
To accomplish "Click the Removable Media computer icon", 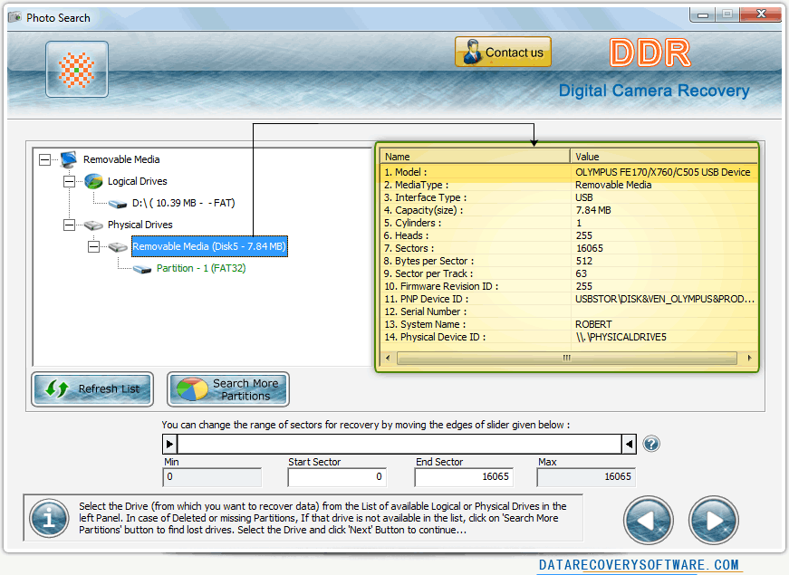I will pos(69,159).
